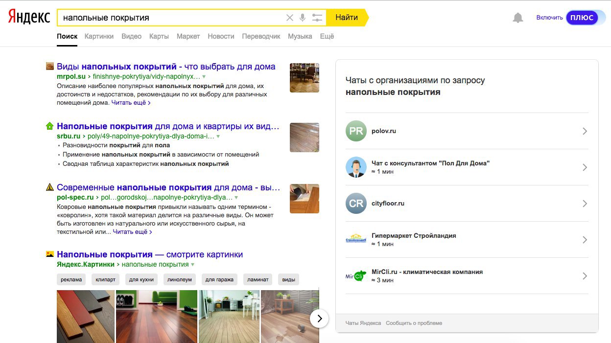Select the клипарт image filter chip

click(x=106, y=280)
